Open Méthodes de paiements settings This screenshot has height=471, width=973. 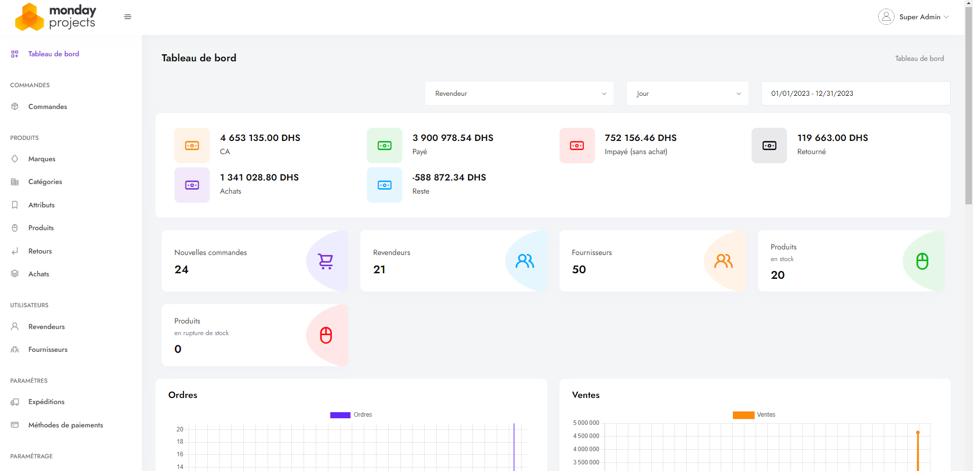(65, 425)
